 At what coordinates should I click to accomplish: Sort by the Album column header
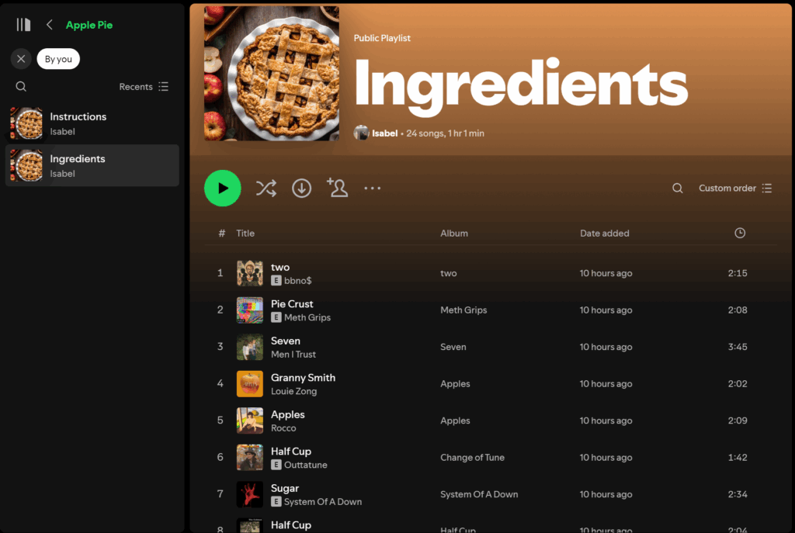click(x=453, y=233)
